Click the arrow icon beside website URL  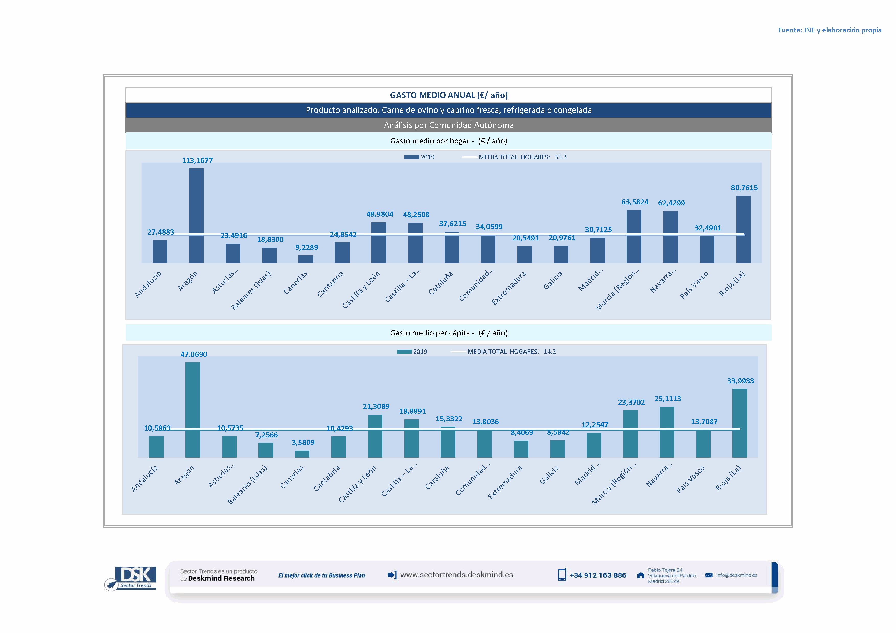point(392,575)
